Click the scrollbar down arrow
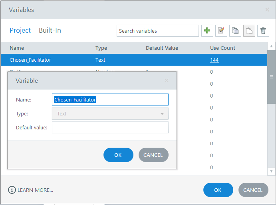The width and height of the screenshot is (276, 205). (x=271, y=171)
